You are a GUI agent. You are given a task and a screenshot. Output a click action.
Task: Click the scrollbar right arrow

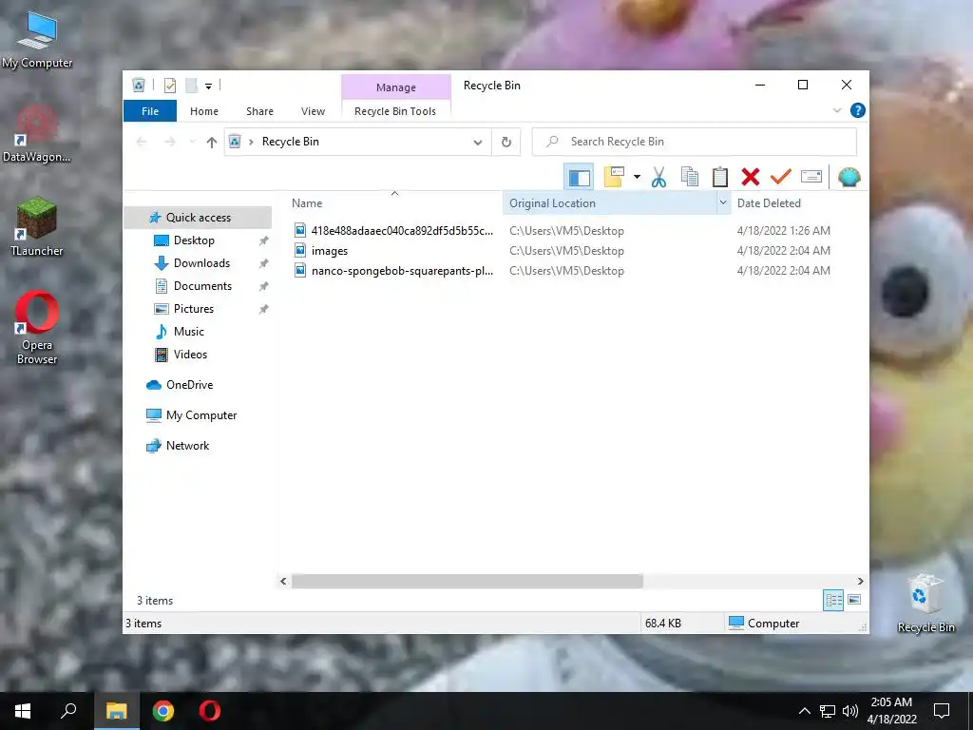pos(860,581)
